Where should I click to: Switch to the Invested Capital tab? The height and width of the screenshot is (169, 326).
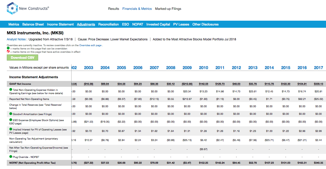(158, 24)
